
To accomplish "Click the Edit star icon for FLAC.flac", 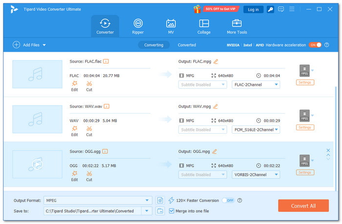I will click(74, 83).
